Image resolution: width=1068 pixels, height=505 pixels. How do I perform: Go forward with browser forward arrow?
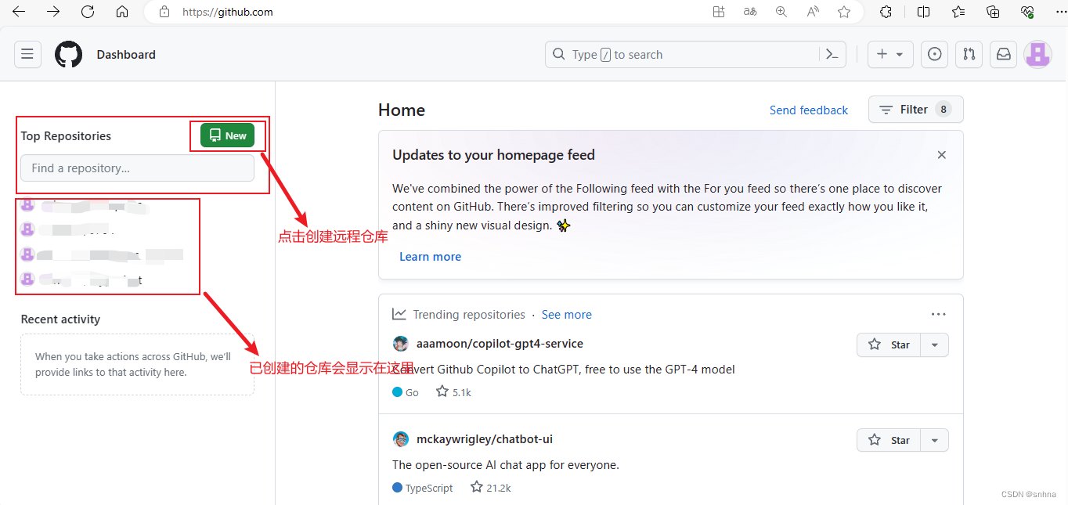53,12
